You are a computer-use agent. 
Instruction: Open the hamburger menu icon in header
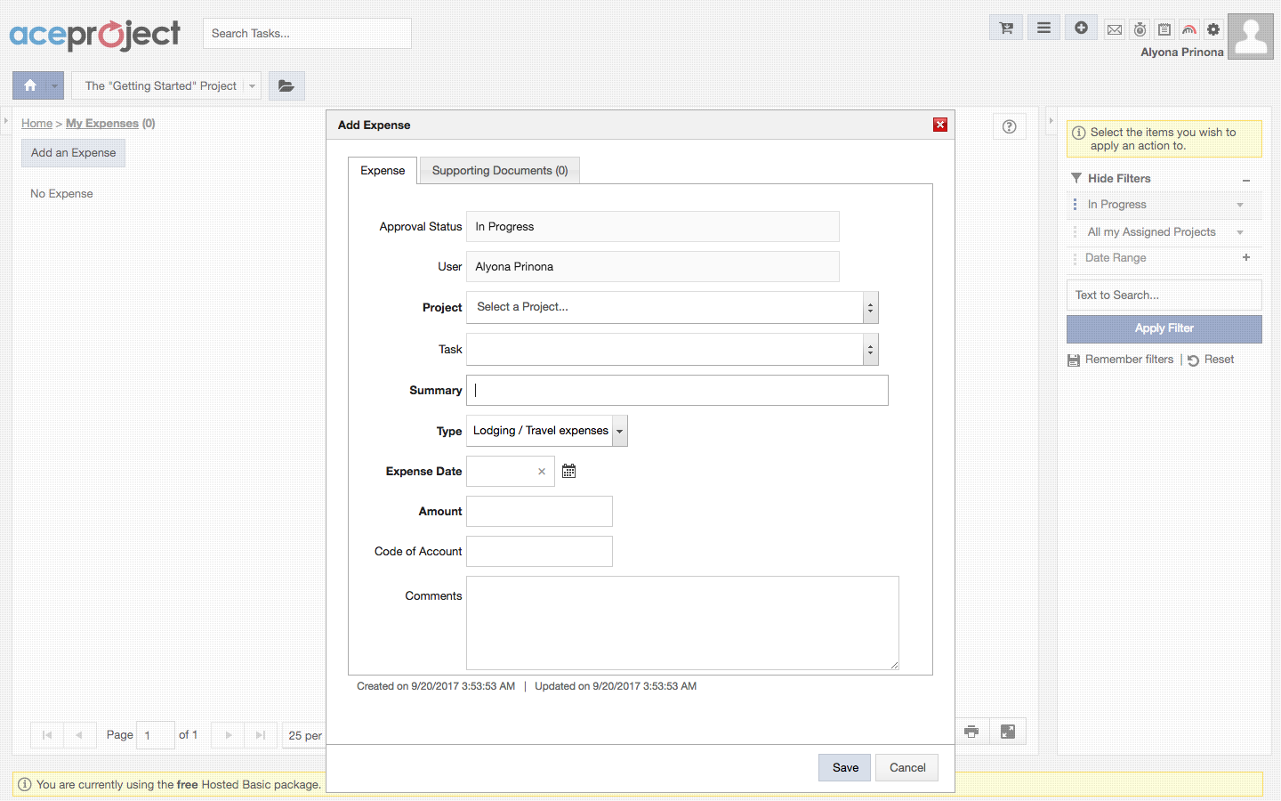click(1043, 28)
